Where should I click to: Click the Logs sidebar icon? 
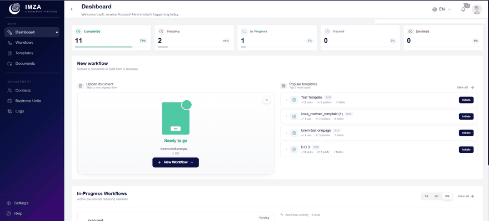[x=9, y=111]
